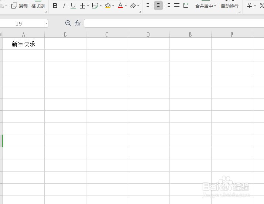Click the draw border table icon
Screen dimensions: 264x204
pos(95,6)
